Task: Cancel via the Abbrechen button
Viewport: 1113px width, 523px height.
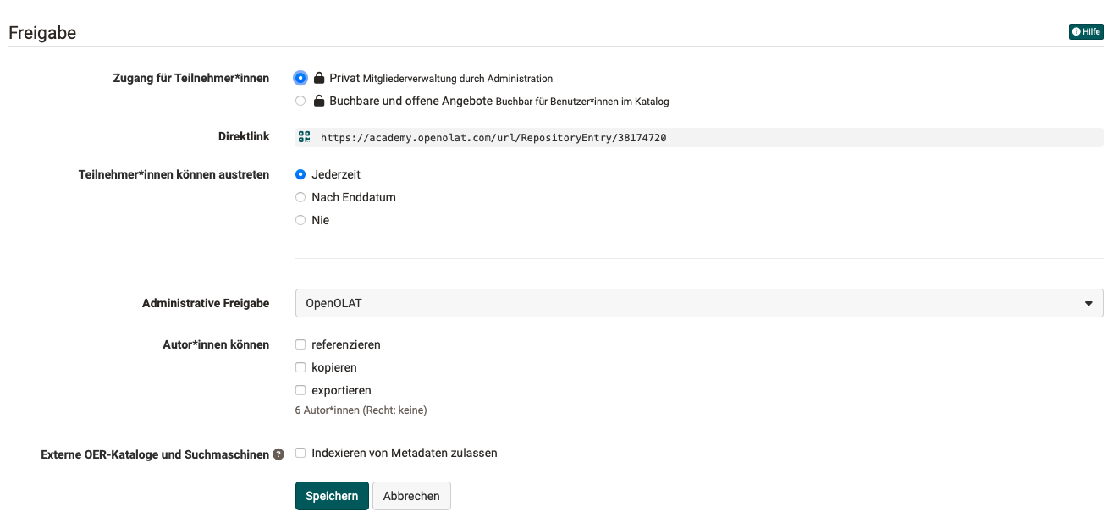Action: coord(411,496)
